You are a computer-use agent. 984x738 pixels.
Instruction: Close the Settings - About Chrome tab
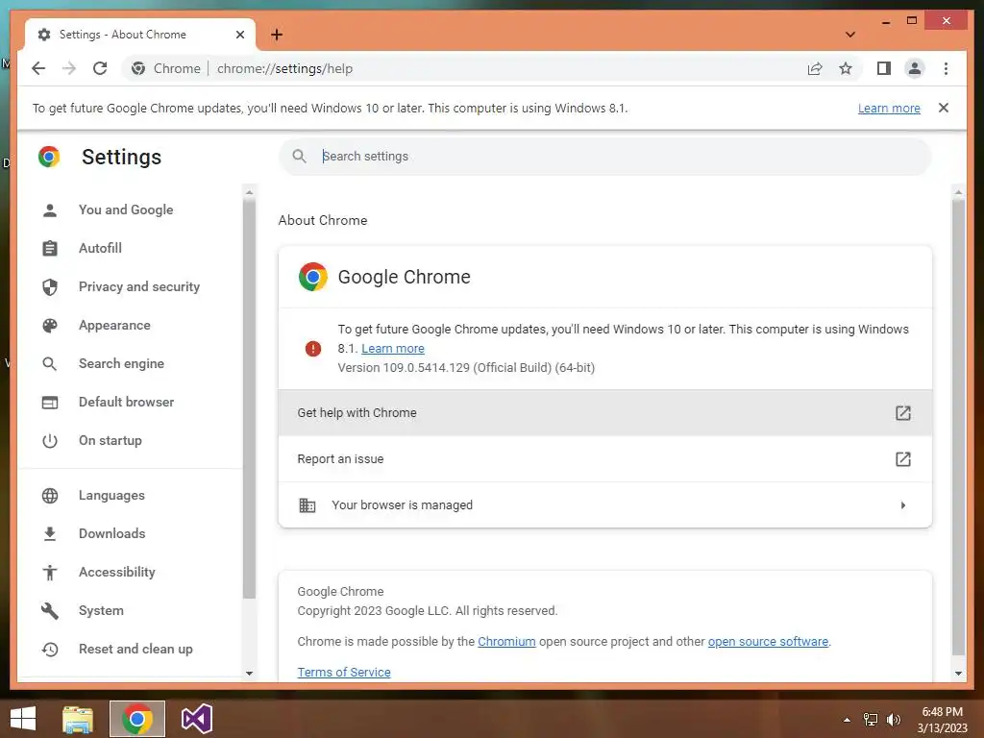[x=239, y=35]
